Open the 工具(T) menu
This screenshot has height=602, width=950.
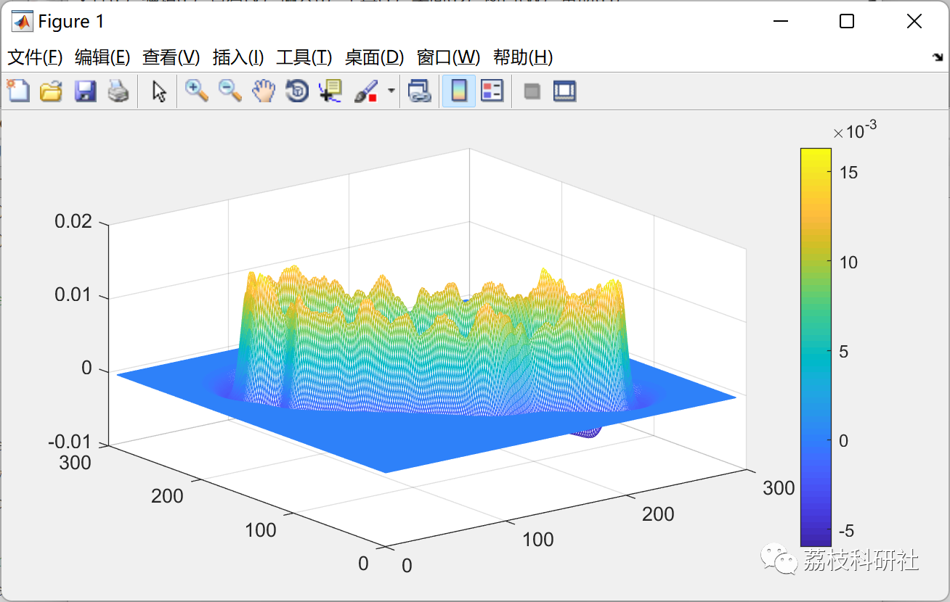(x=304, y=57)
